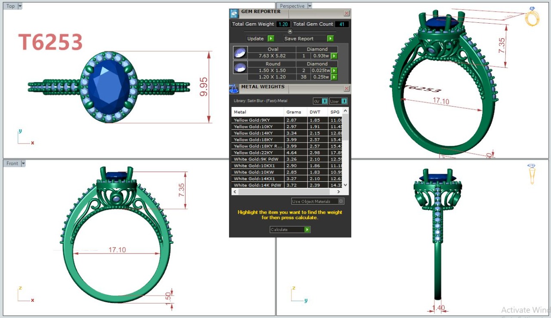Click the Calculate button

coord(290,229)
